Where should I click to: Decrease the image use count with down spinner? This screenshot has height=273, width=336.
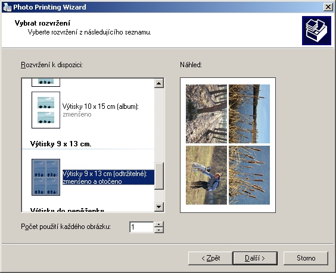pyautogui.click(x=159, y=230)
